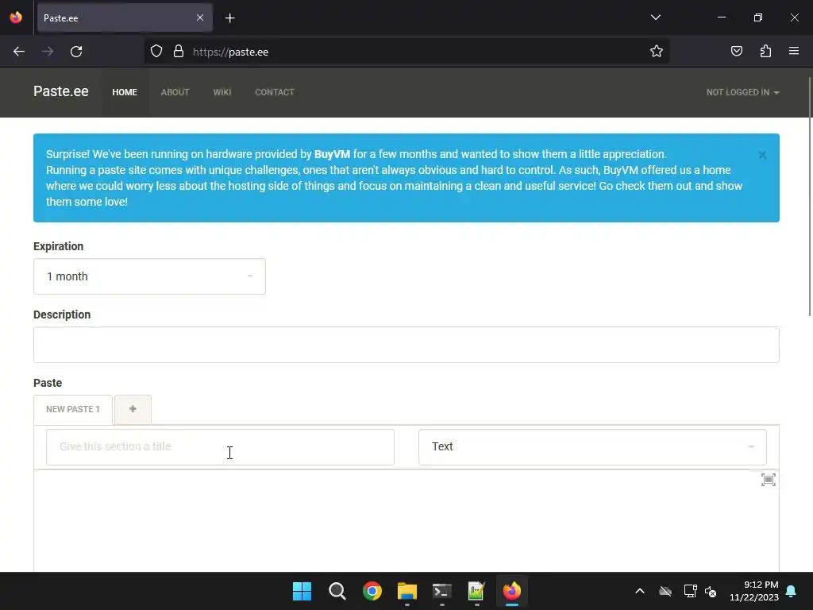Open the cloud sync tray icon

665,591
